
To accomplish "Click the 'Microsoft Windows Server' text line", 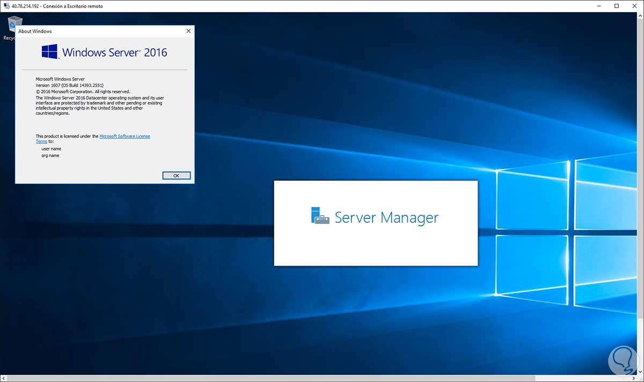I will (60, 79).
